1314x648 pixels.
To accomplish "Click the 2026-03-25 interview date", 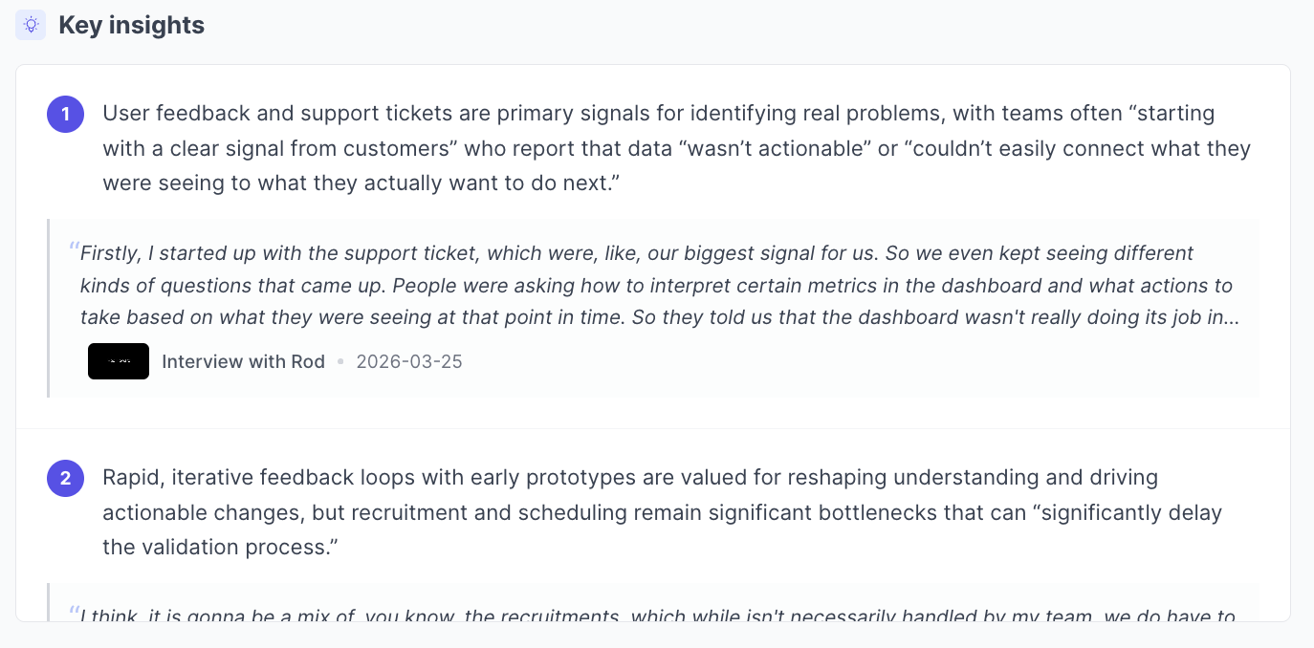I will [x=409, y=361].
